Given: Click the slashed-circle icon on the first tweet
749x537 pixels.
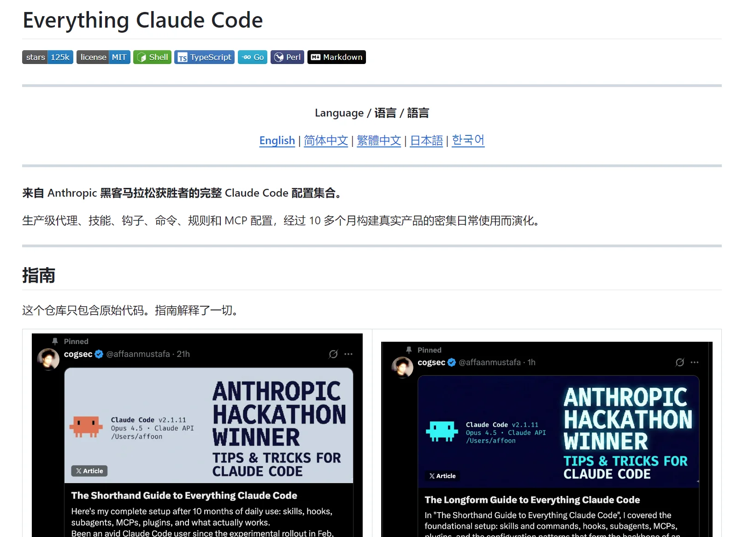Looking at the screenshot, I should (333, 354).
